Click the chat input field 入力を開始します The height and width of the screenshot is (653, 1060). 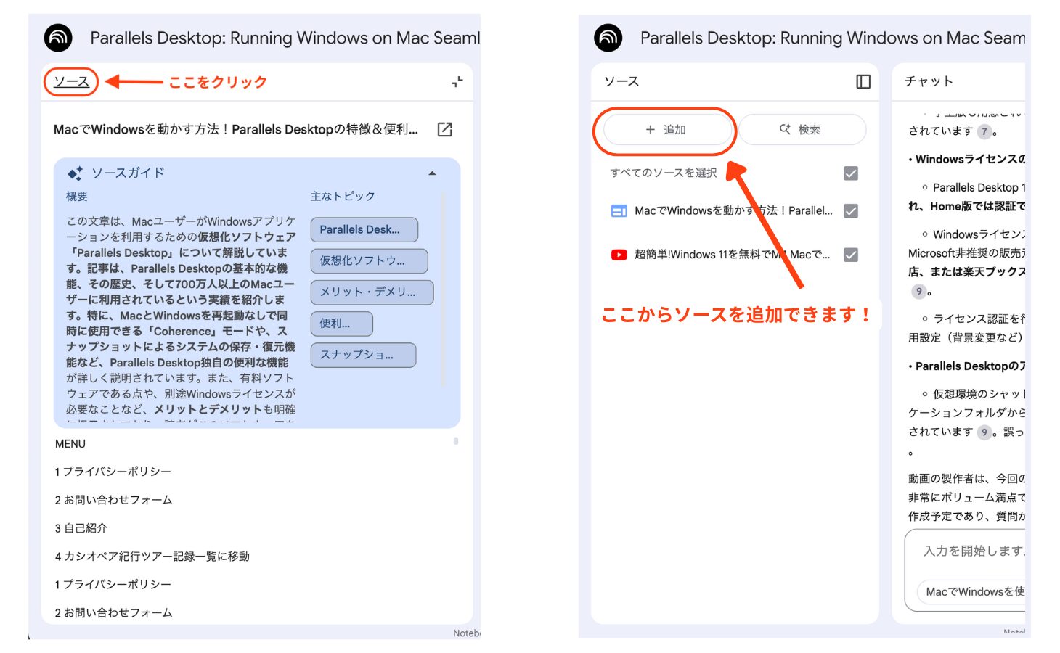click(x=973, y=551)
